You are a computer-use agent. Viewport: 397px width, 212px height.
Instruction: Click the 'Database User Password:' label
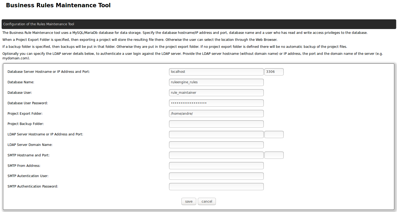(28, 103)
